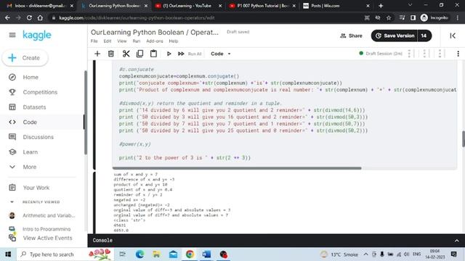465x261 pixels.
Task: Click the notebook vertical scrollbar thumb
Action: (464, 138)
